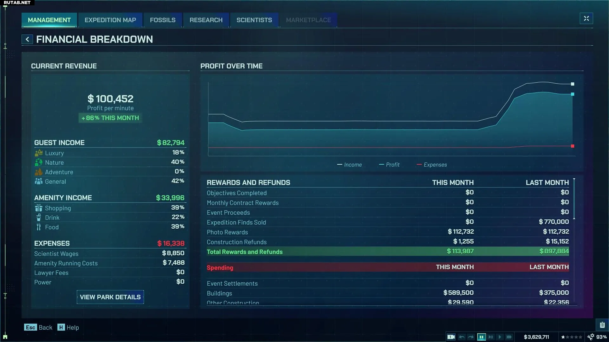
Task: Click the camera mode icon
Action: (x=451, y=337)
